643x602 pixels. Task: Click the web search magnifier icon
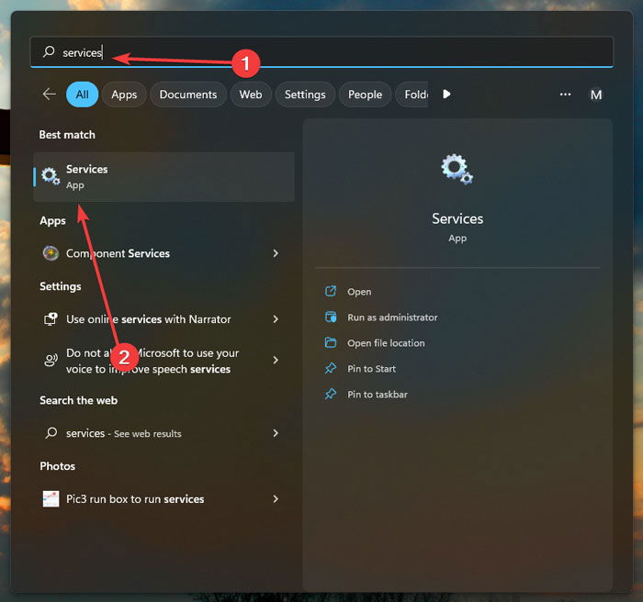[51, 433]
